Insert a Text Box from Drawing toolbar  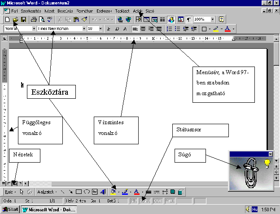[x=95, y=192]
